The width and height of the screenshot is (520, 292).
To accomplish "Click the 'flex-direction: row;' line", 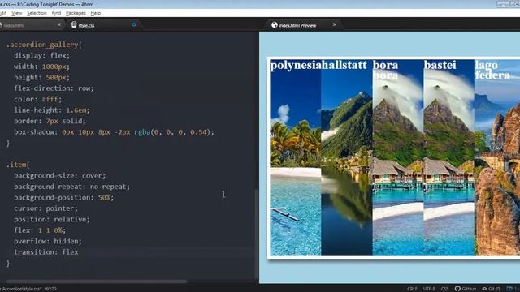I will tap(54, 88).
